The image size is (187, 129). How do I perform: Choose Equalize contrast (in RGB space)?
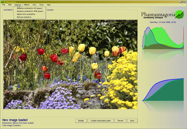[x=30, y=11]
